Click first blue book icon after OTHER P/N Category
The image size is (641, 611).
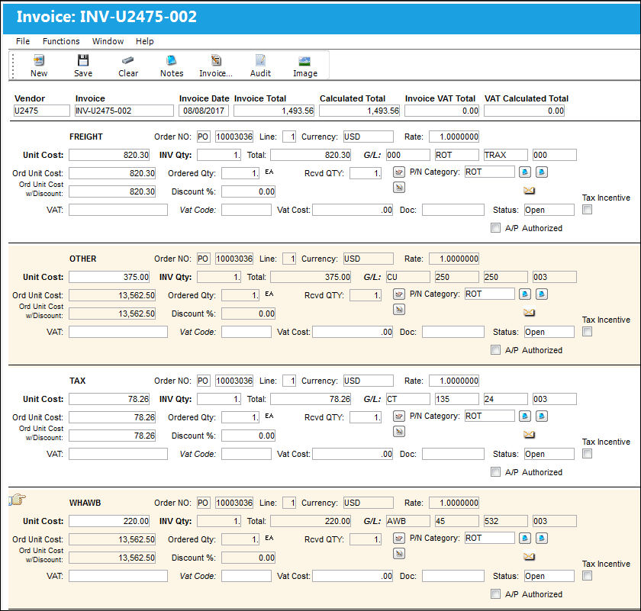[525, 294]
